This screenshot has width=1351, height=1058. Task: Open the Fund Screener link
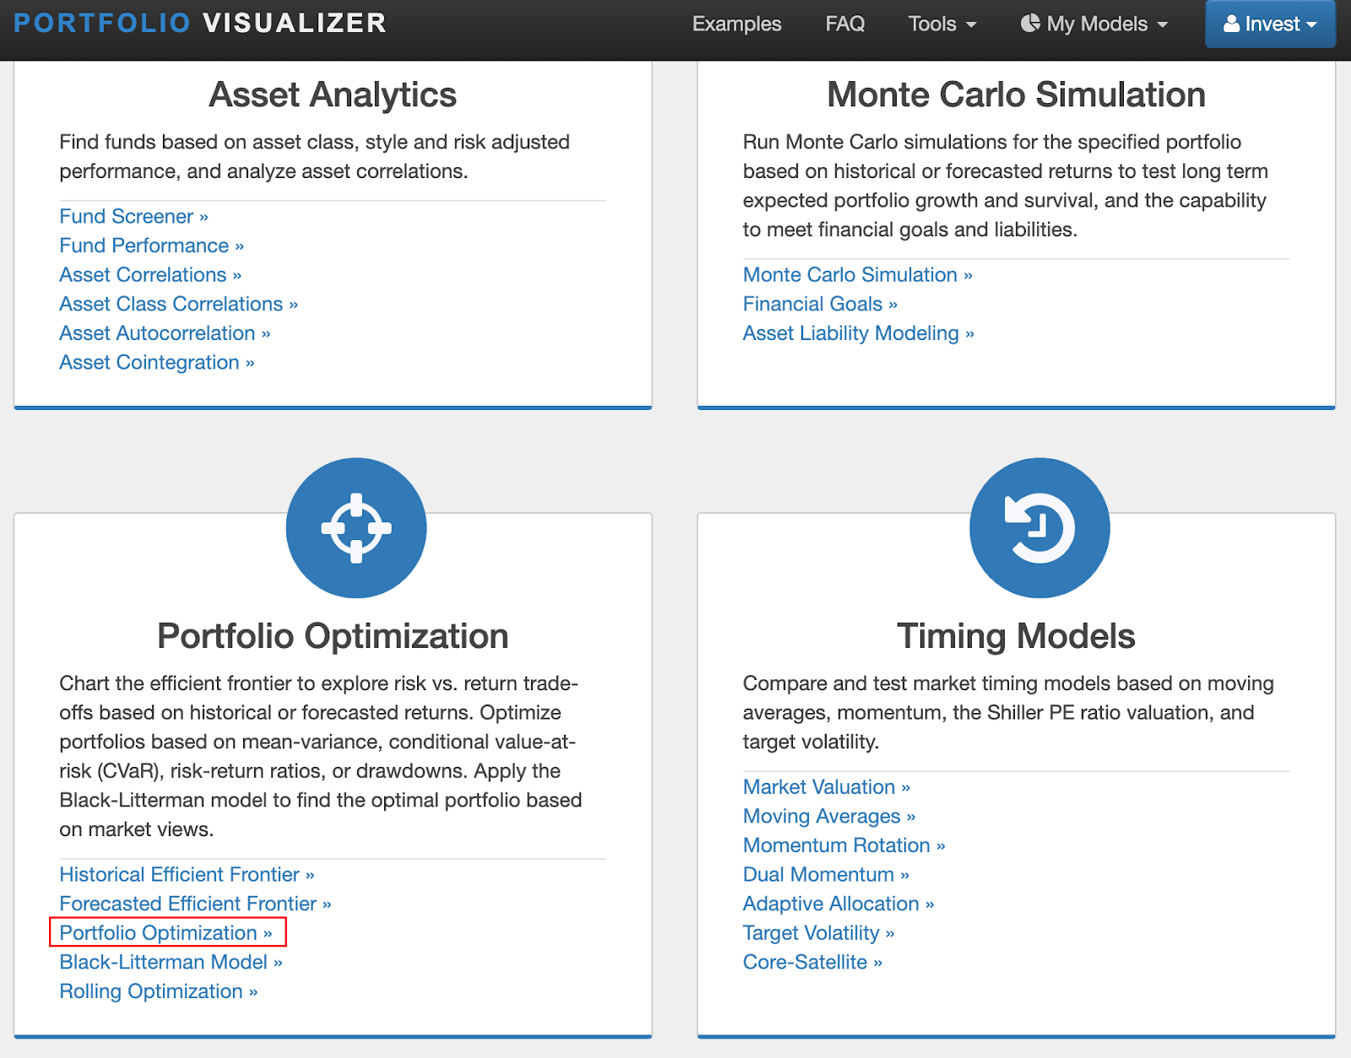click(133, 217)
